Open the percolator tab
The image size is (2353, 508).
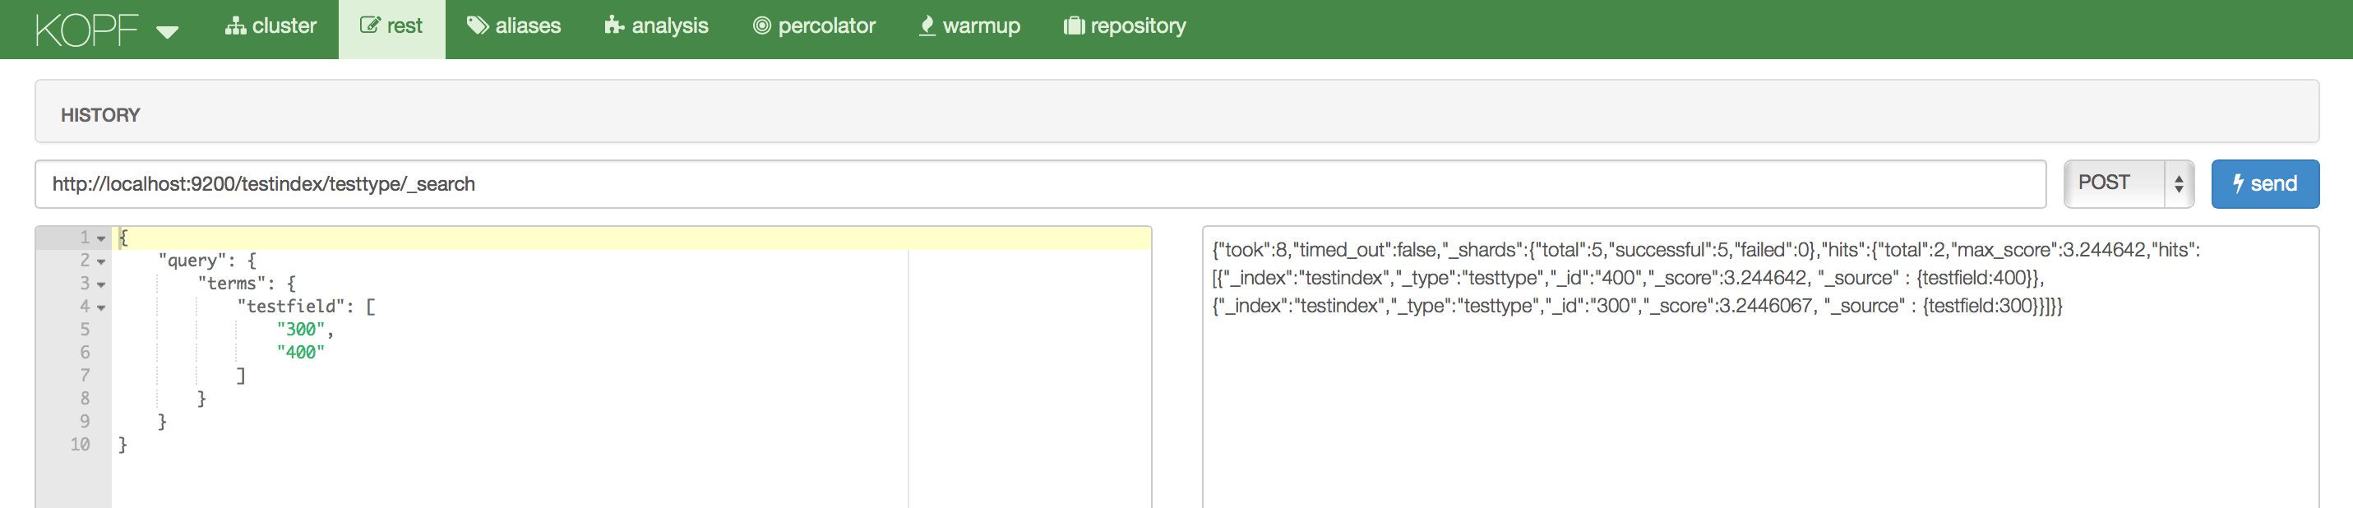click(x=814, y=26)
